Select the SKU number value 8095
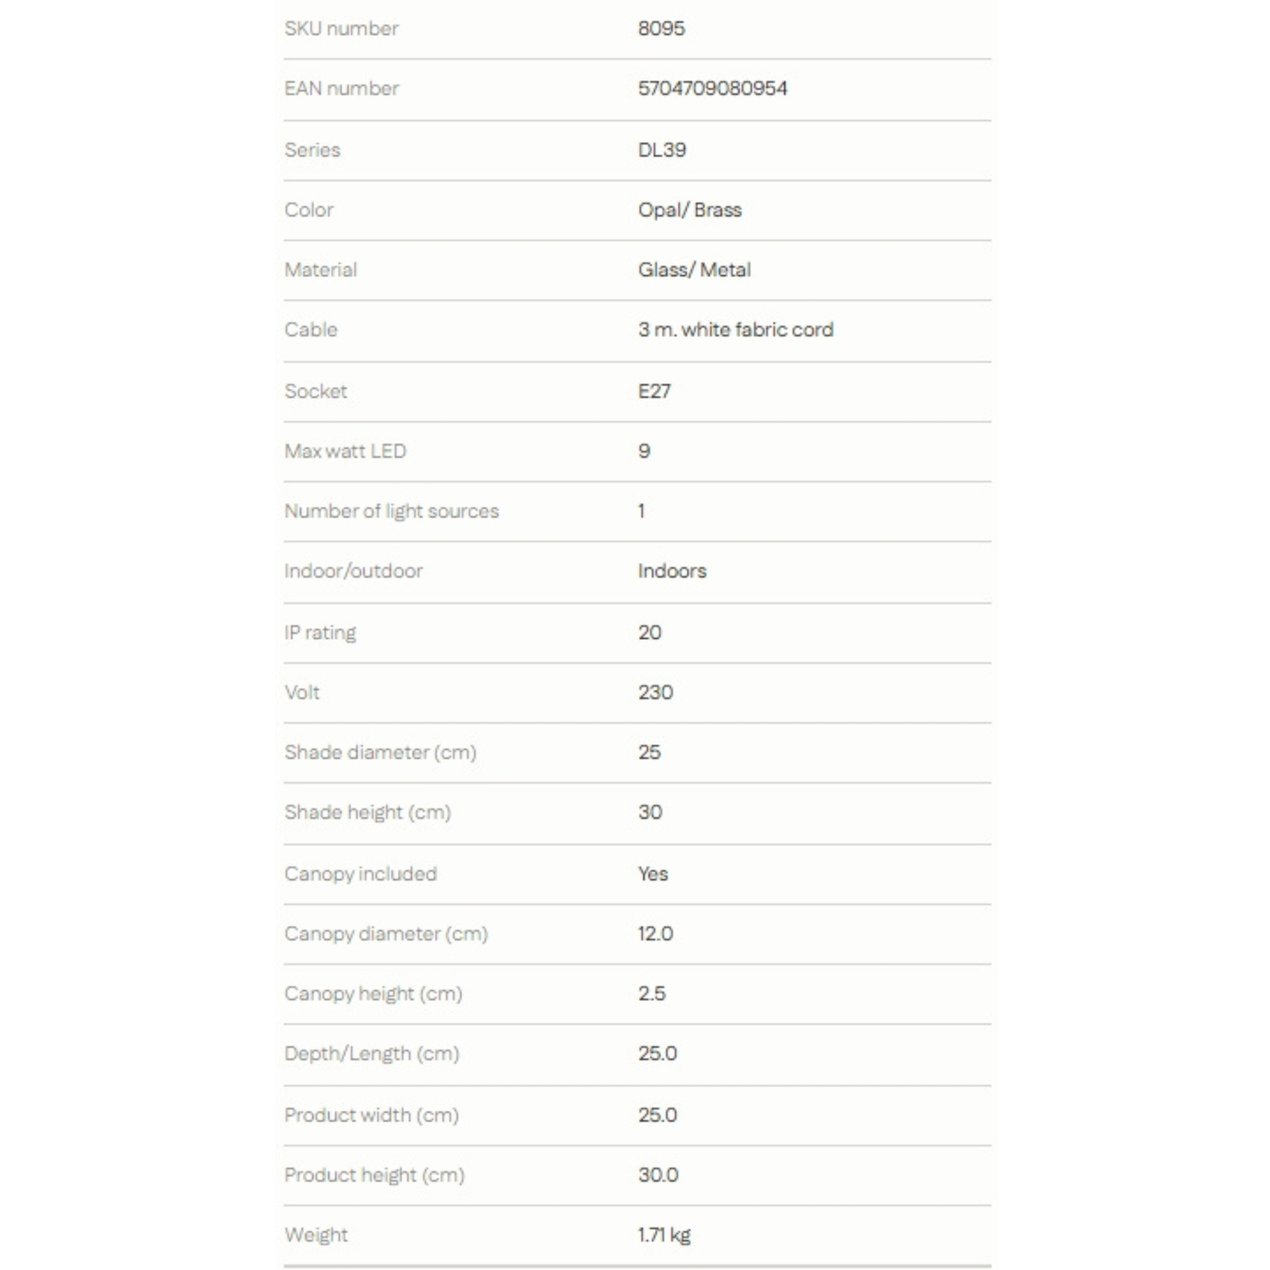1270x1270 pixels. tap(661, 29)
